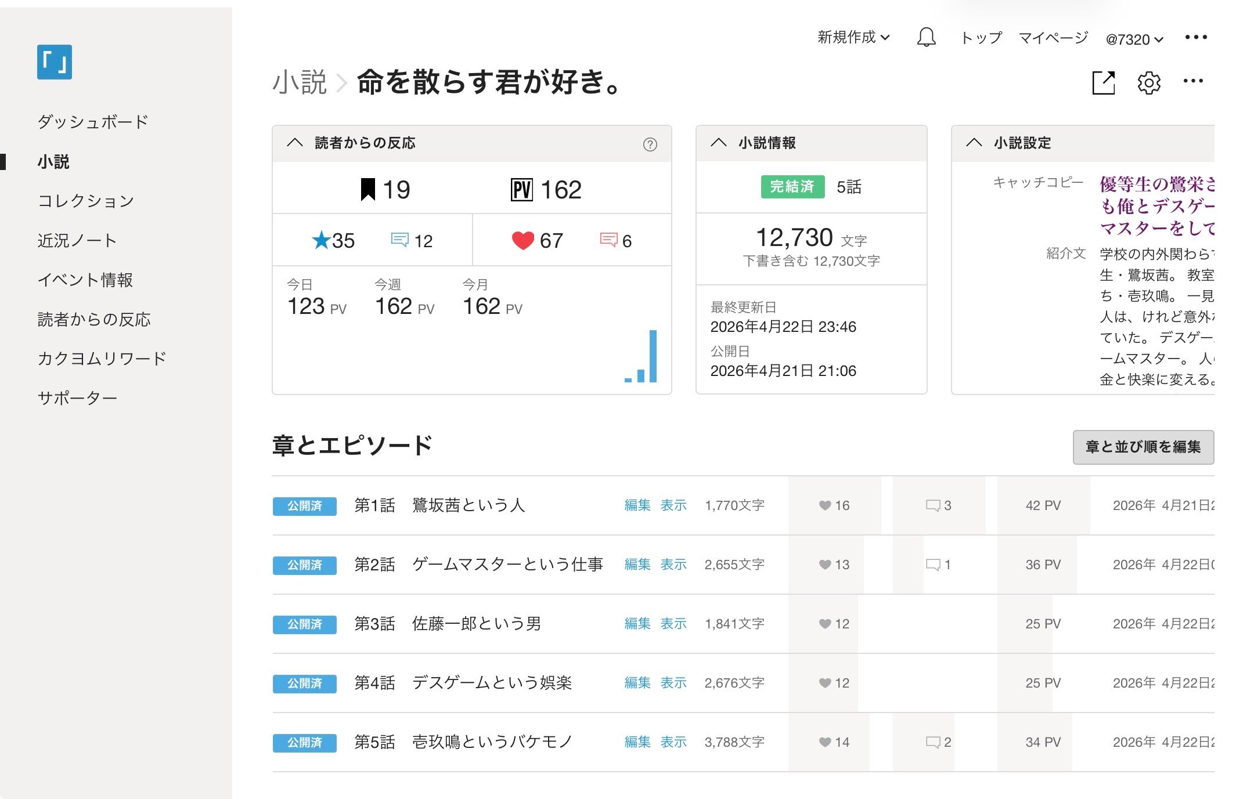
Task: Click the 完結済 status badge
Action: click(x=792, y=187)
